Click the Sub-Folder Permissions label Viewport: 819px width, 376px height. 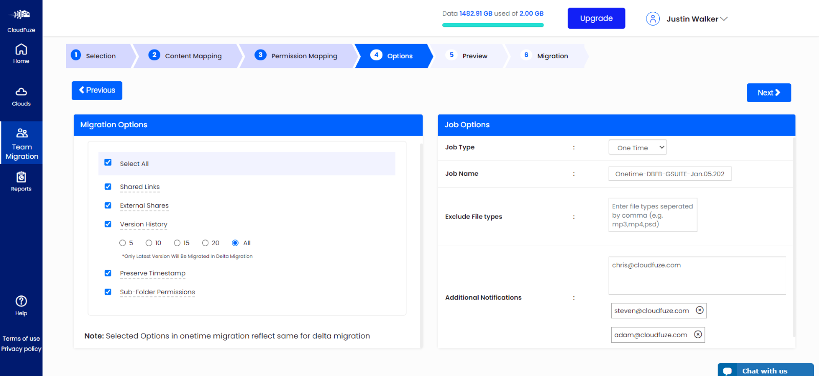pyautogui.click(x=157, y=292)
